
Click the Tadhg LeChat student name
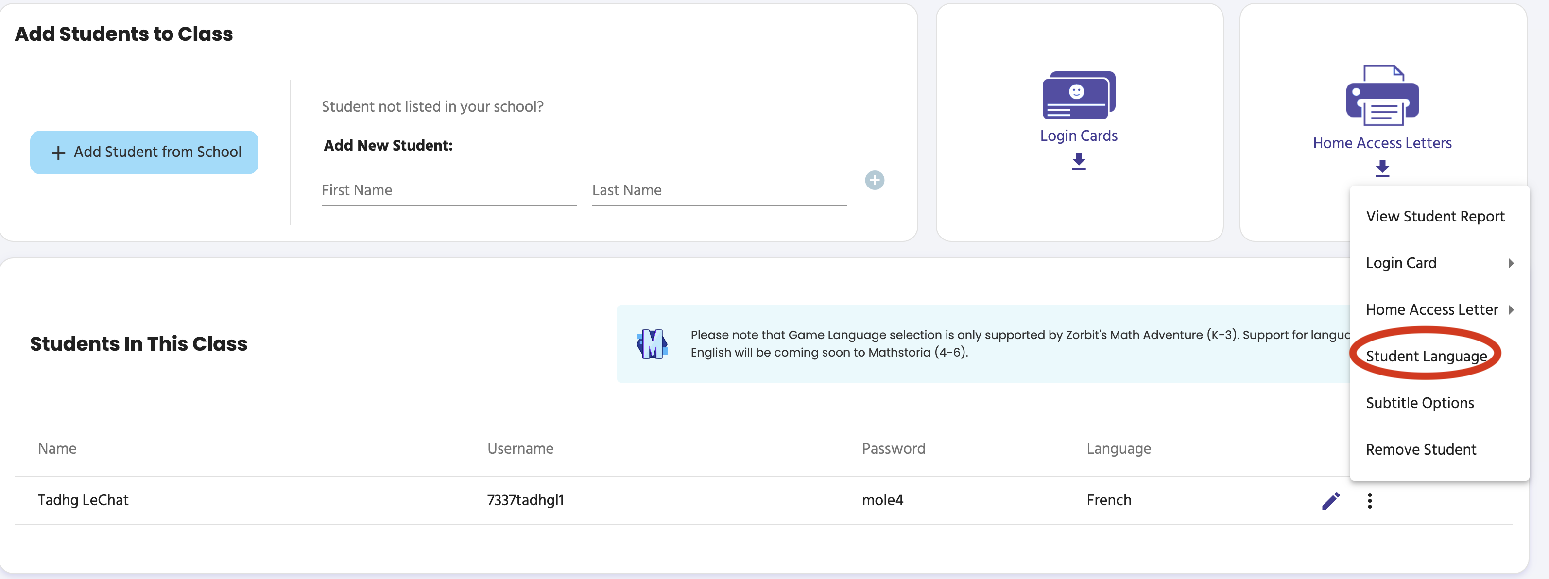83,500
